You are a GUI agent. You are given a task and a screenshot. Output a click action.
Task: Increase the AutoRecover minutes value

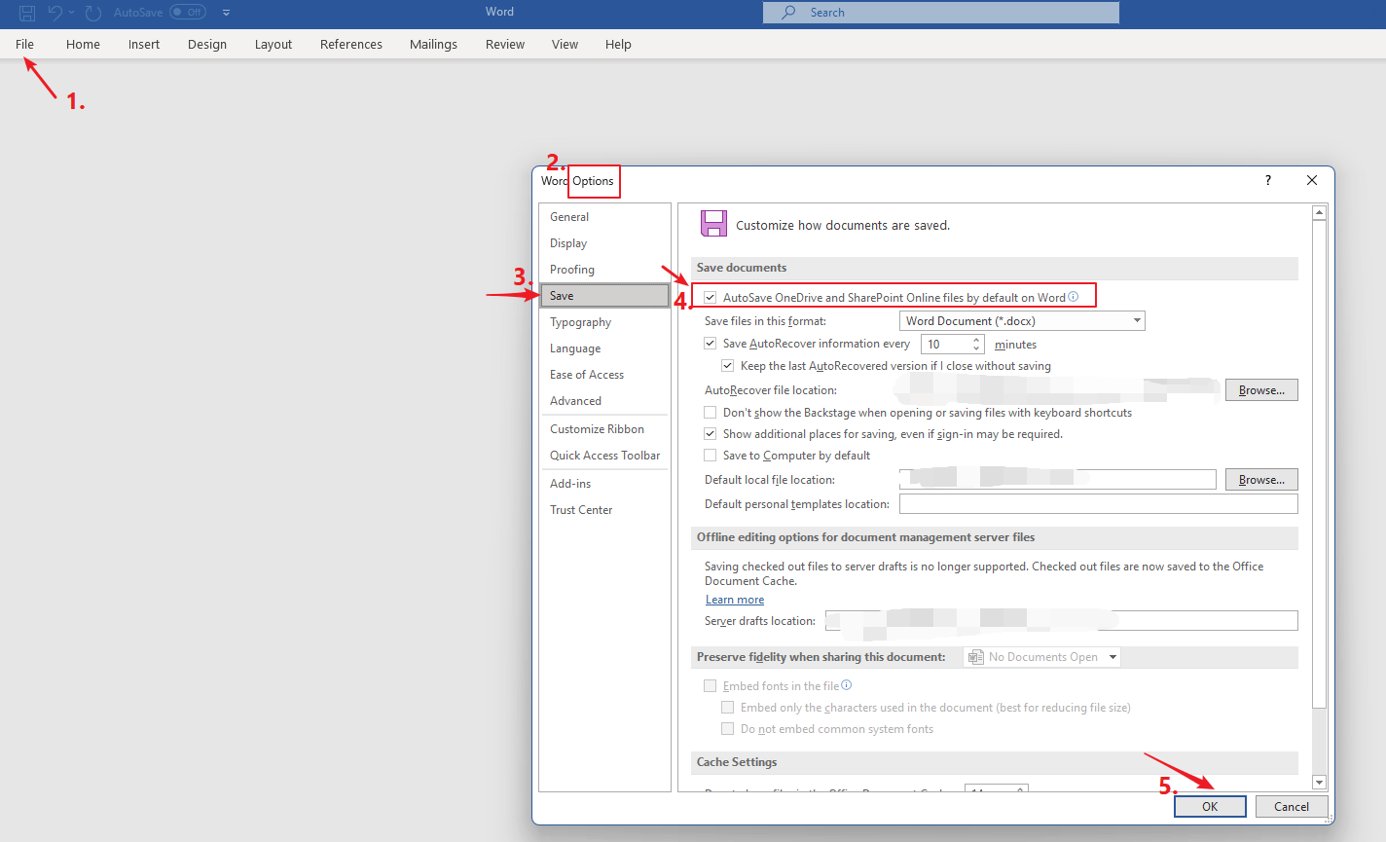pyautogui.click(x=976, y=340)
